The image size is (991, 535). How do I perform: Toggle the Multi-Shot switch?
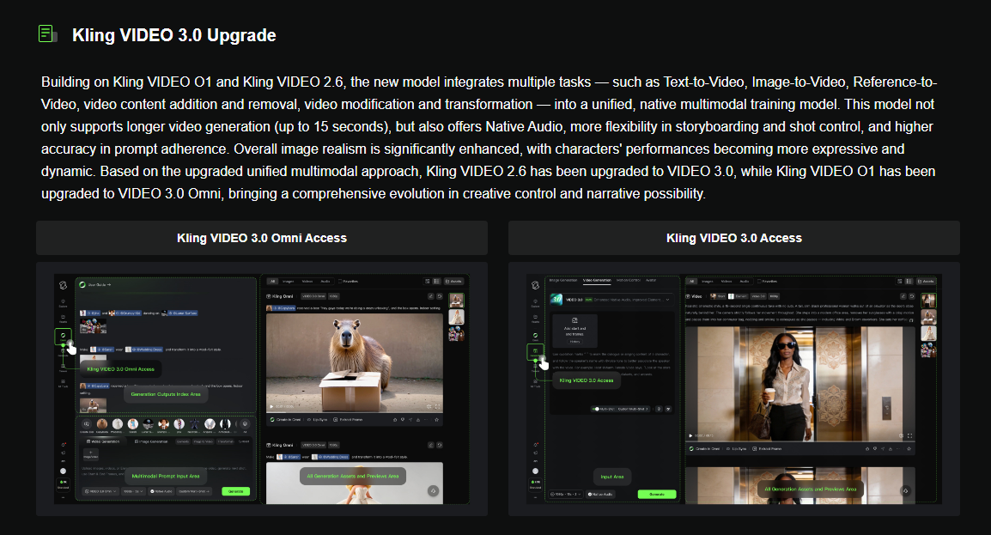coord(596,409)
